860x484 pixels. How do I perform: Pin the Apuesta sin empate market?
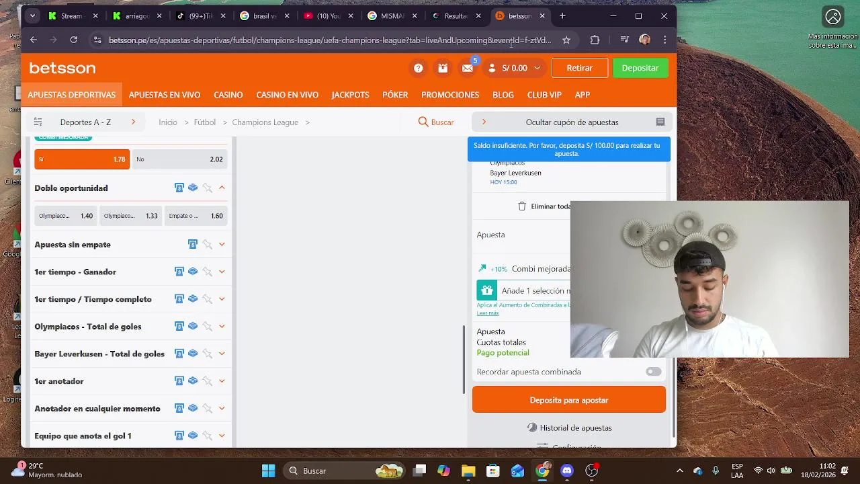[208, 245]
